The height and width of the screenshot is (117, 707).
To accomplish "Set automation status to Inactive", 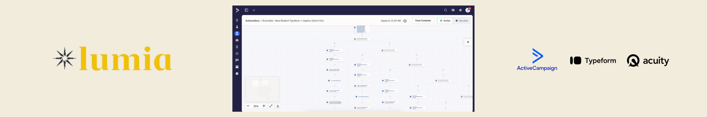I will point(462,21).
